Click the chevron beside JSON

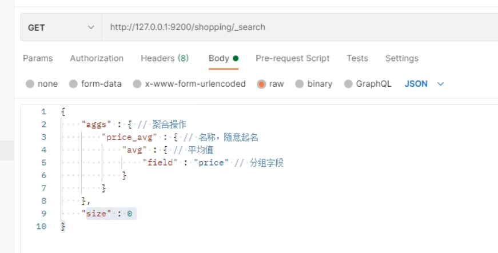tap(440, 84)
